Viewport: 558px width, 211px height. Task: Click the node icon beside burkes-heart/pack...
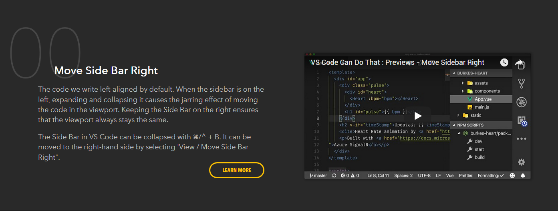[x=465, y=133]
